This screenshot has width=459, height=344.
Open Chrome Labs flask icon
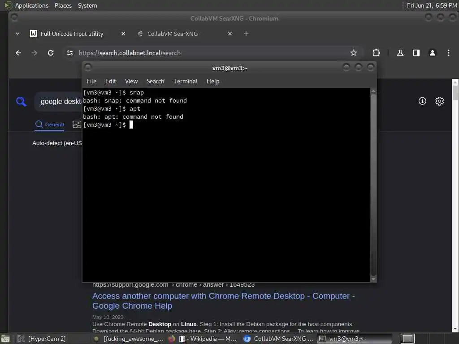click(x=400, y=53)
